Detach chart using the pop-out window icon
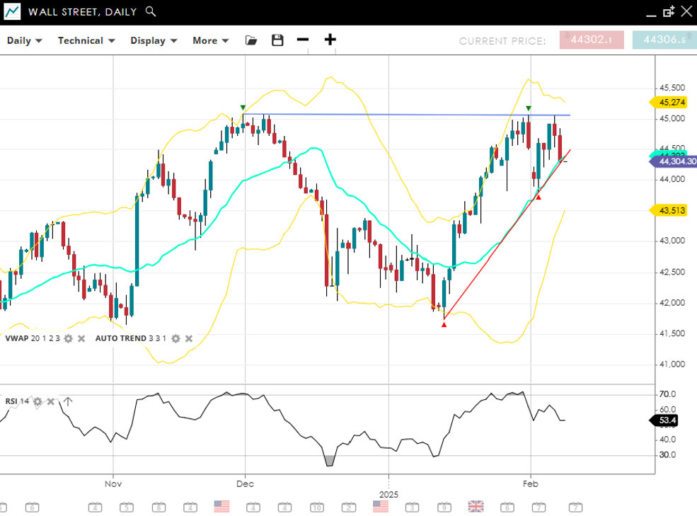 tap(668, 11)
